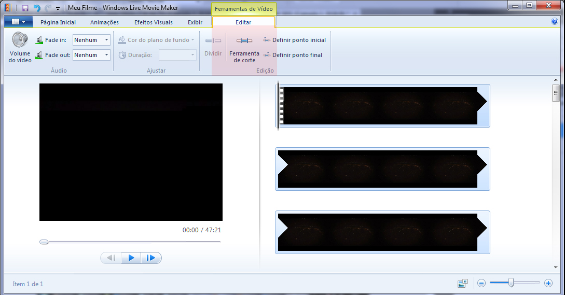This screenshot has height=295, width=565.
Task: Click Definir ponto inicial
Action: point(294,40)
